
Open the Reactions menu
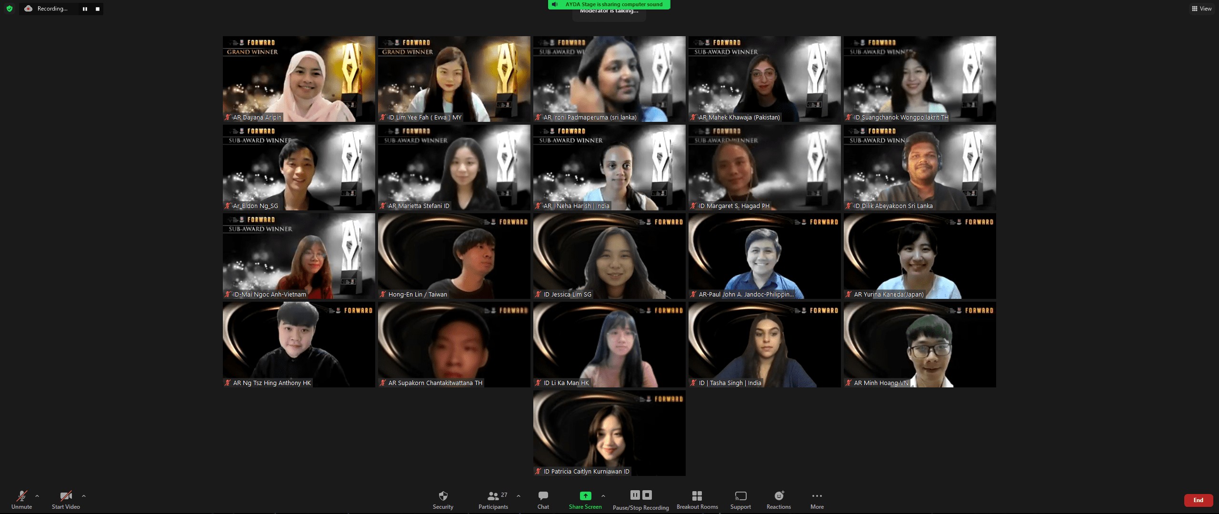coord(779,500)
